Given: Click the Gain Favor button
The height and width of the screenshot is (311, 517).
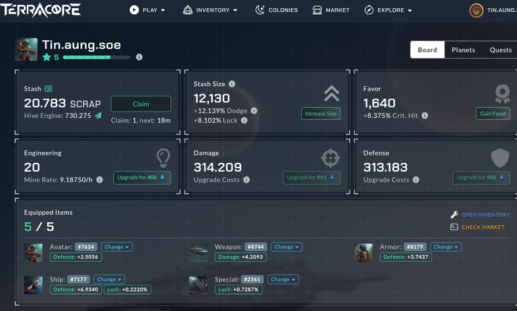Looking at the screenshot, I should coord(493,114).
